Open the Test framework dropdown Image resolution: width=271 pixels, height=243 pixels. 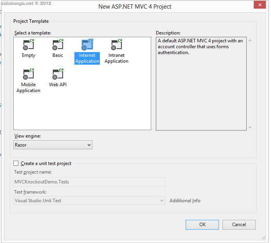[89, 201]
